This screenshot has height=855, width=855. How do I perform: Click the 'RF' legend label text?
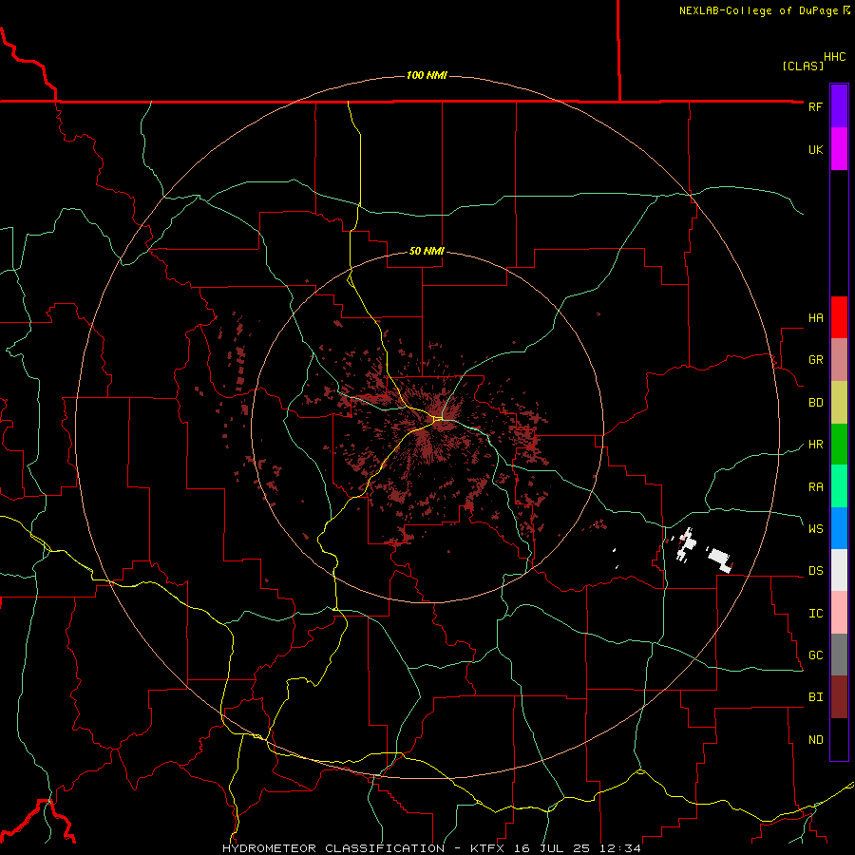(x=815, y=106)
